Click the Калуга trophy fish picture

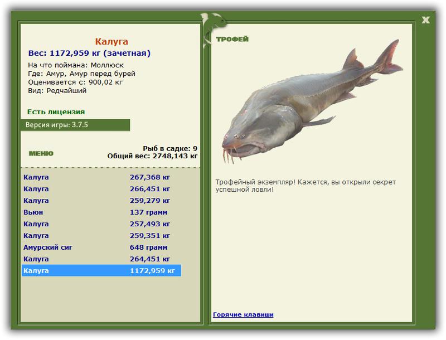312,102
